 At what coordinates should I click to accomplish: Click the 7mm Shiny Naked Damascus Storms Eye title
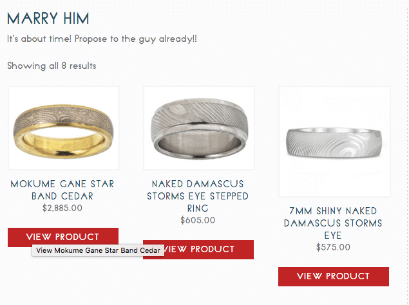coord(333,223)
